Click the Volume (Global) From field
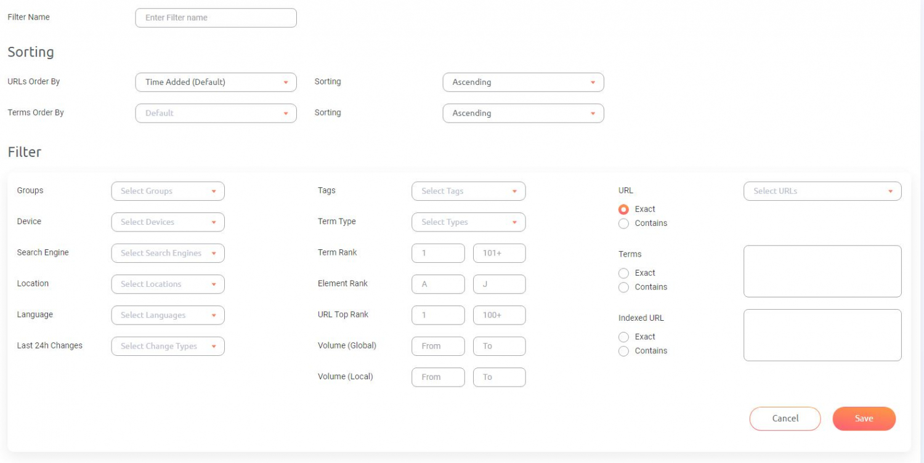This screenshot has height=463, width=924. pos(438,346)
